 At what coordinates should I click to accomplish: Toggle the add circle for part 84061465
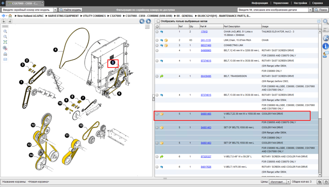coord(157,114)
